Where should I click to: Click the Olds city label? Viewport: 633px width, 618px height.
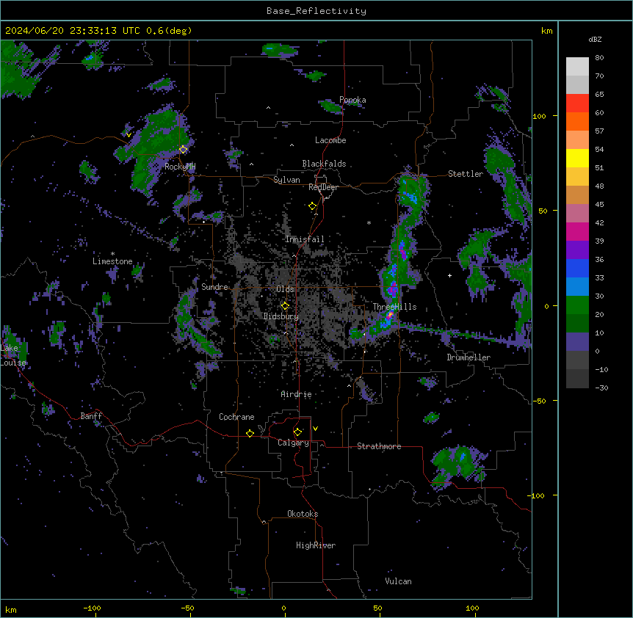285,289
